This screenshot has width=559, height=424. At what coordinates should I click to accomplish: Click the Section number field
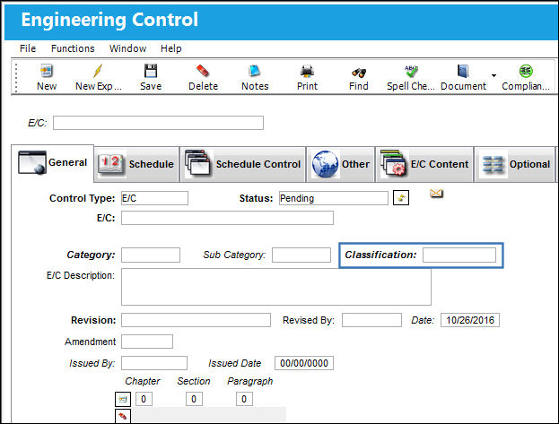194,399
